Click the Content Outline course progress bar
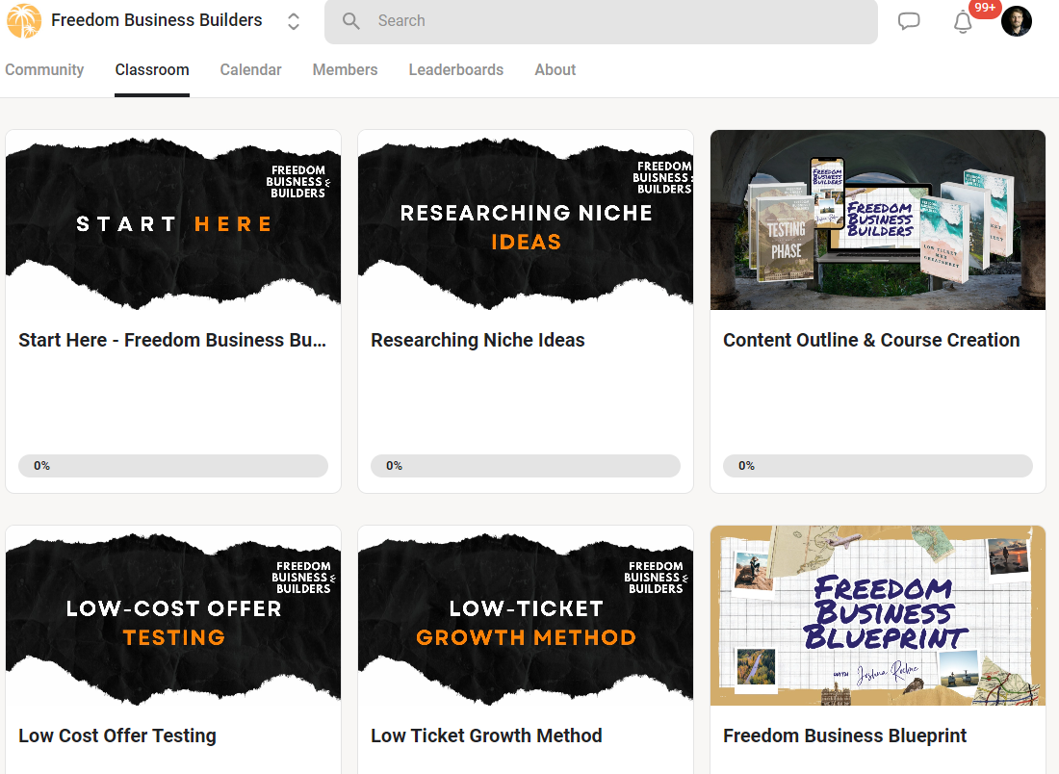This screenshot has width=1059, height=774. 878,466
